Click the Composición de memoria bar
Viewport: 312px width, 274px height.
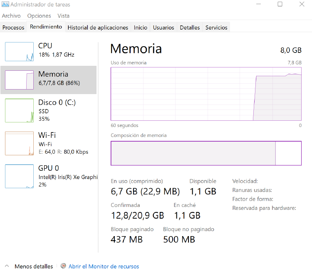(x=206, y=153)
